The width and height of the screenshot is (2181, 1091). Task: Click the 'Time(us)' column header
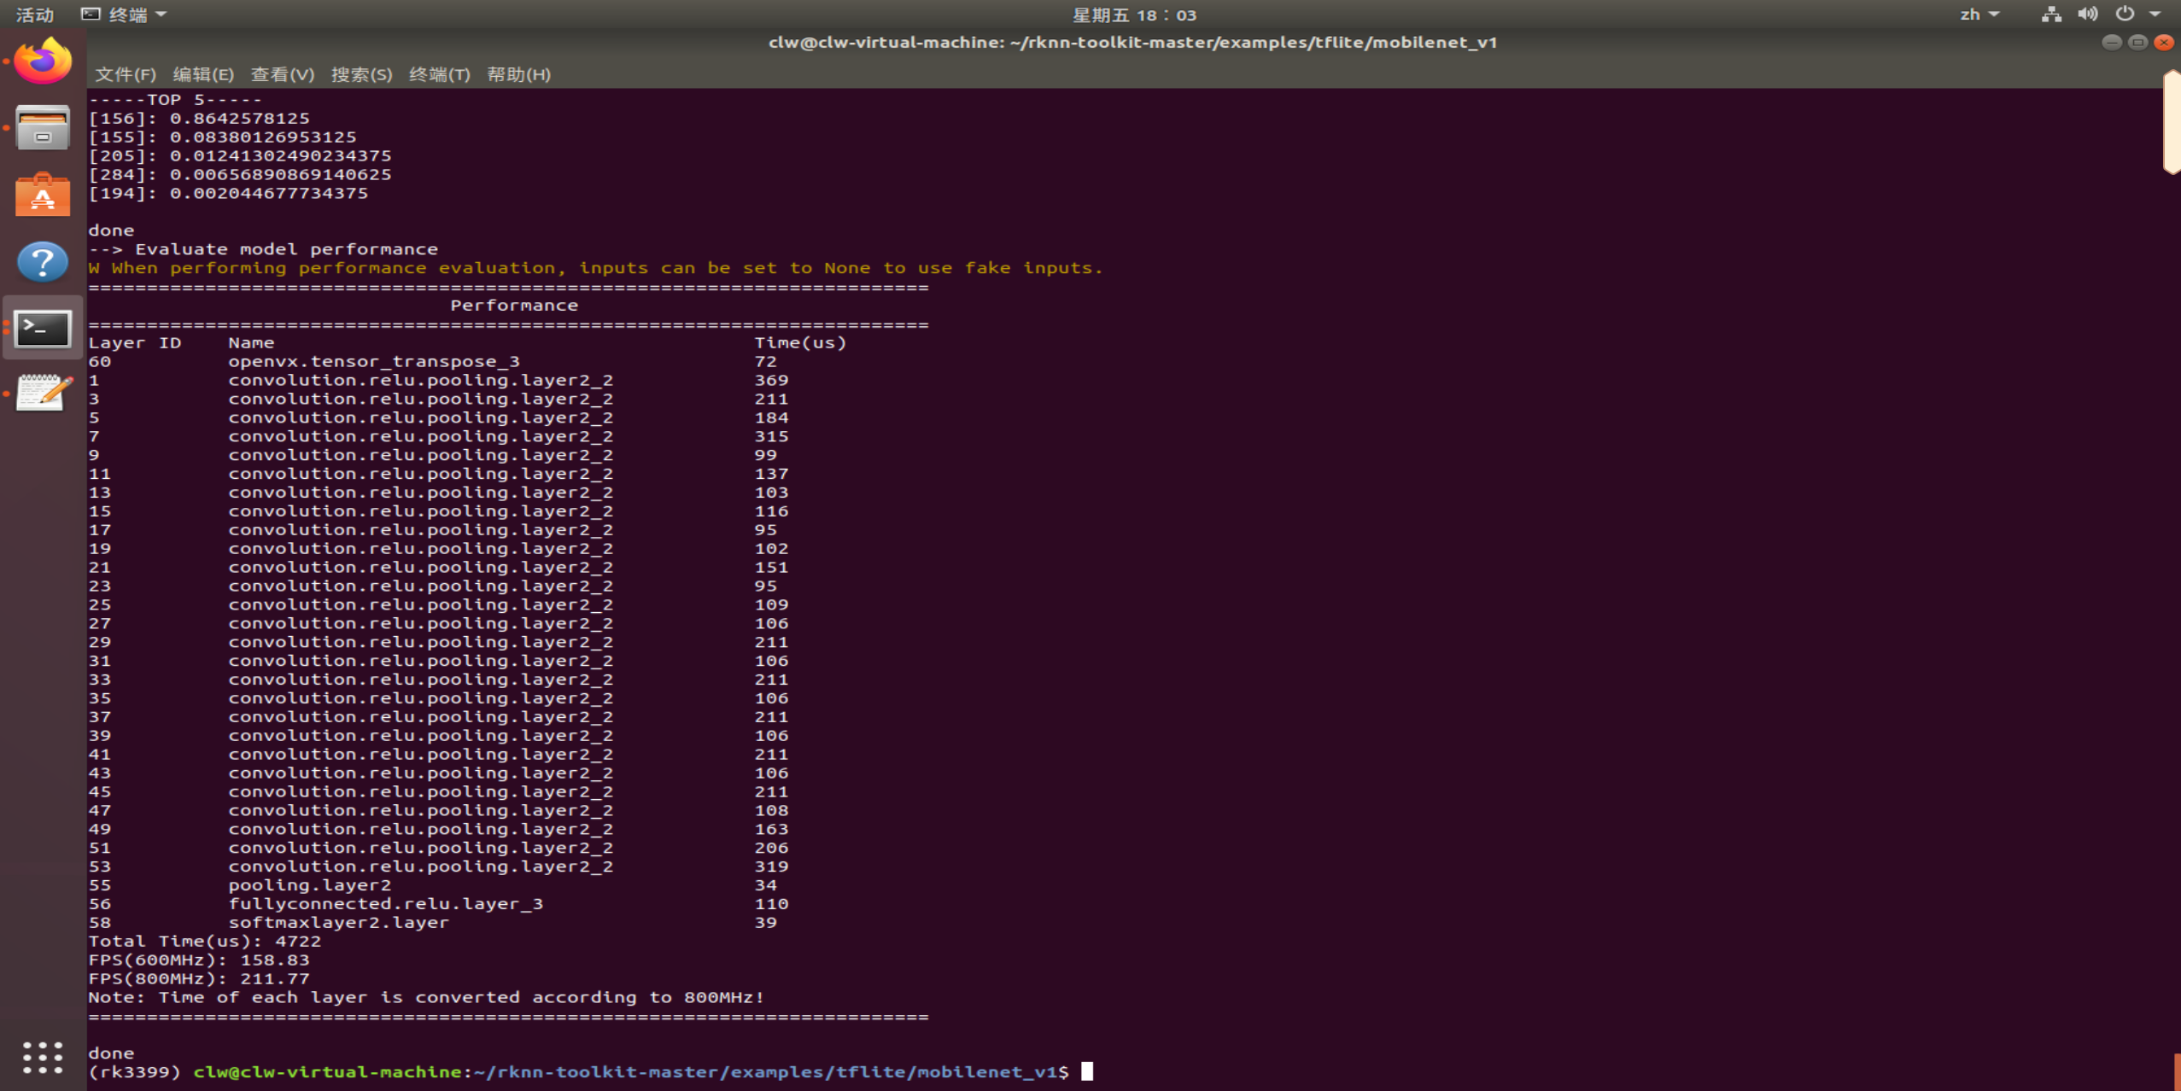[800, 343]
